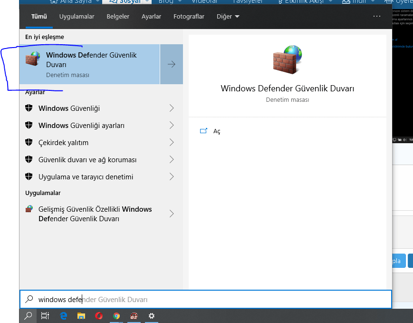The height and width of the screenshot is (323, 413).
Task: Open the three-dots options menu
Action: click(x=377, y=16)
